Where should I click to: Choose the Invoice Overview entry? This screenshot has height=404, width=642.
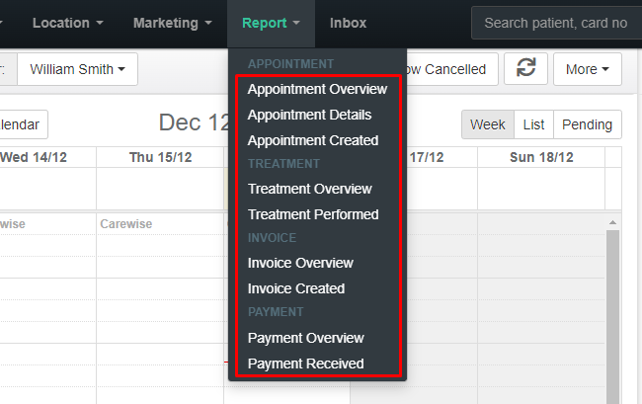click(x=300, y=263)
